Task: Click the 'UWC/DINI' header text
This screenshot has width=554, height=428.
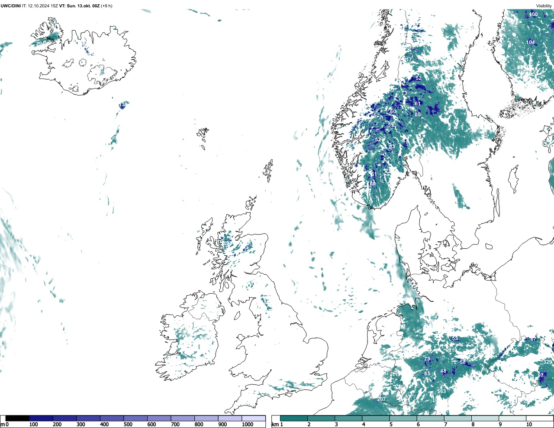Action: (10, 6)
